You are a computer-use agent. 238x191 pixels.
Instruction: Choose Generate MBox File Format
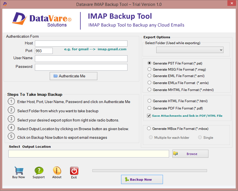pos(149,128)
